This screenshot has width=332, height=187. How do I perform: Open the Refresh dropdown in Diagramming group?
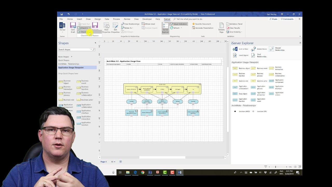tap(181, 28)
